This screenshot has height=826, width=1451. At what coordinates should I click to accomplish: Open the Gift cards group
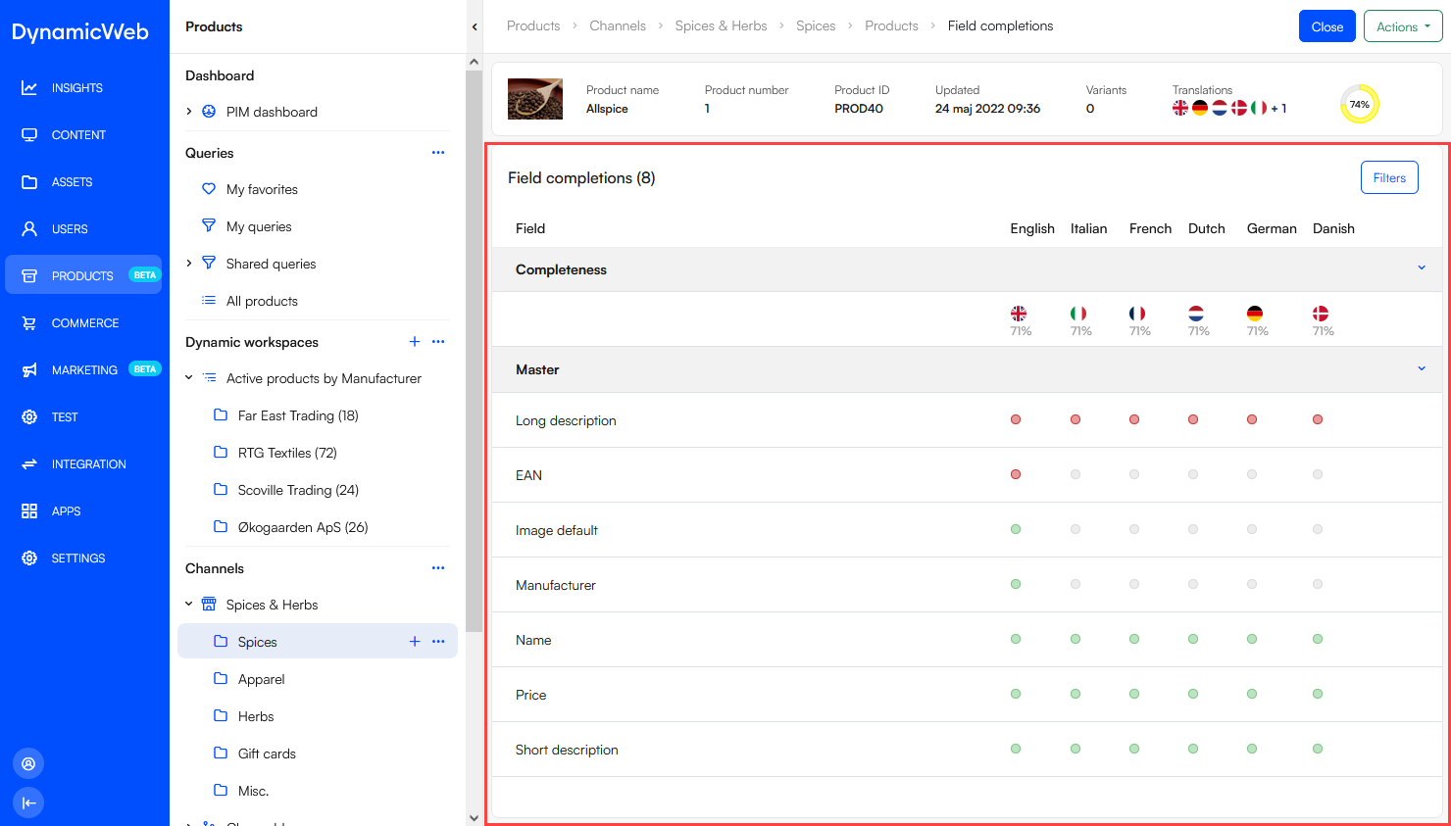pyautogui.click(x=267, y=753)
